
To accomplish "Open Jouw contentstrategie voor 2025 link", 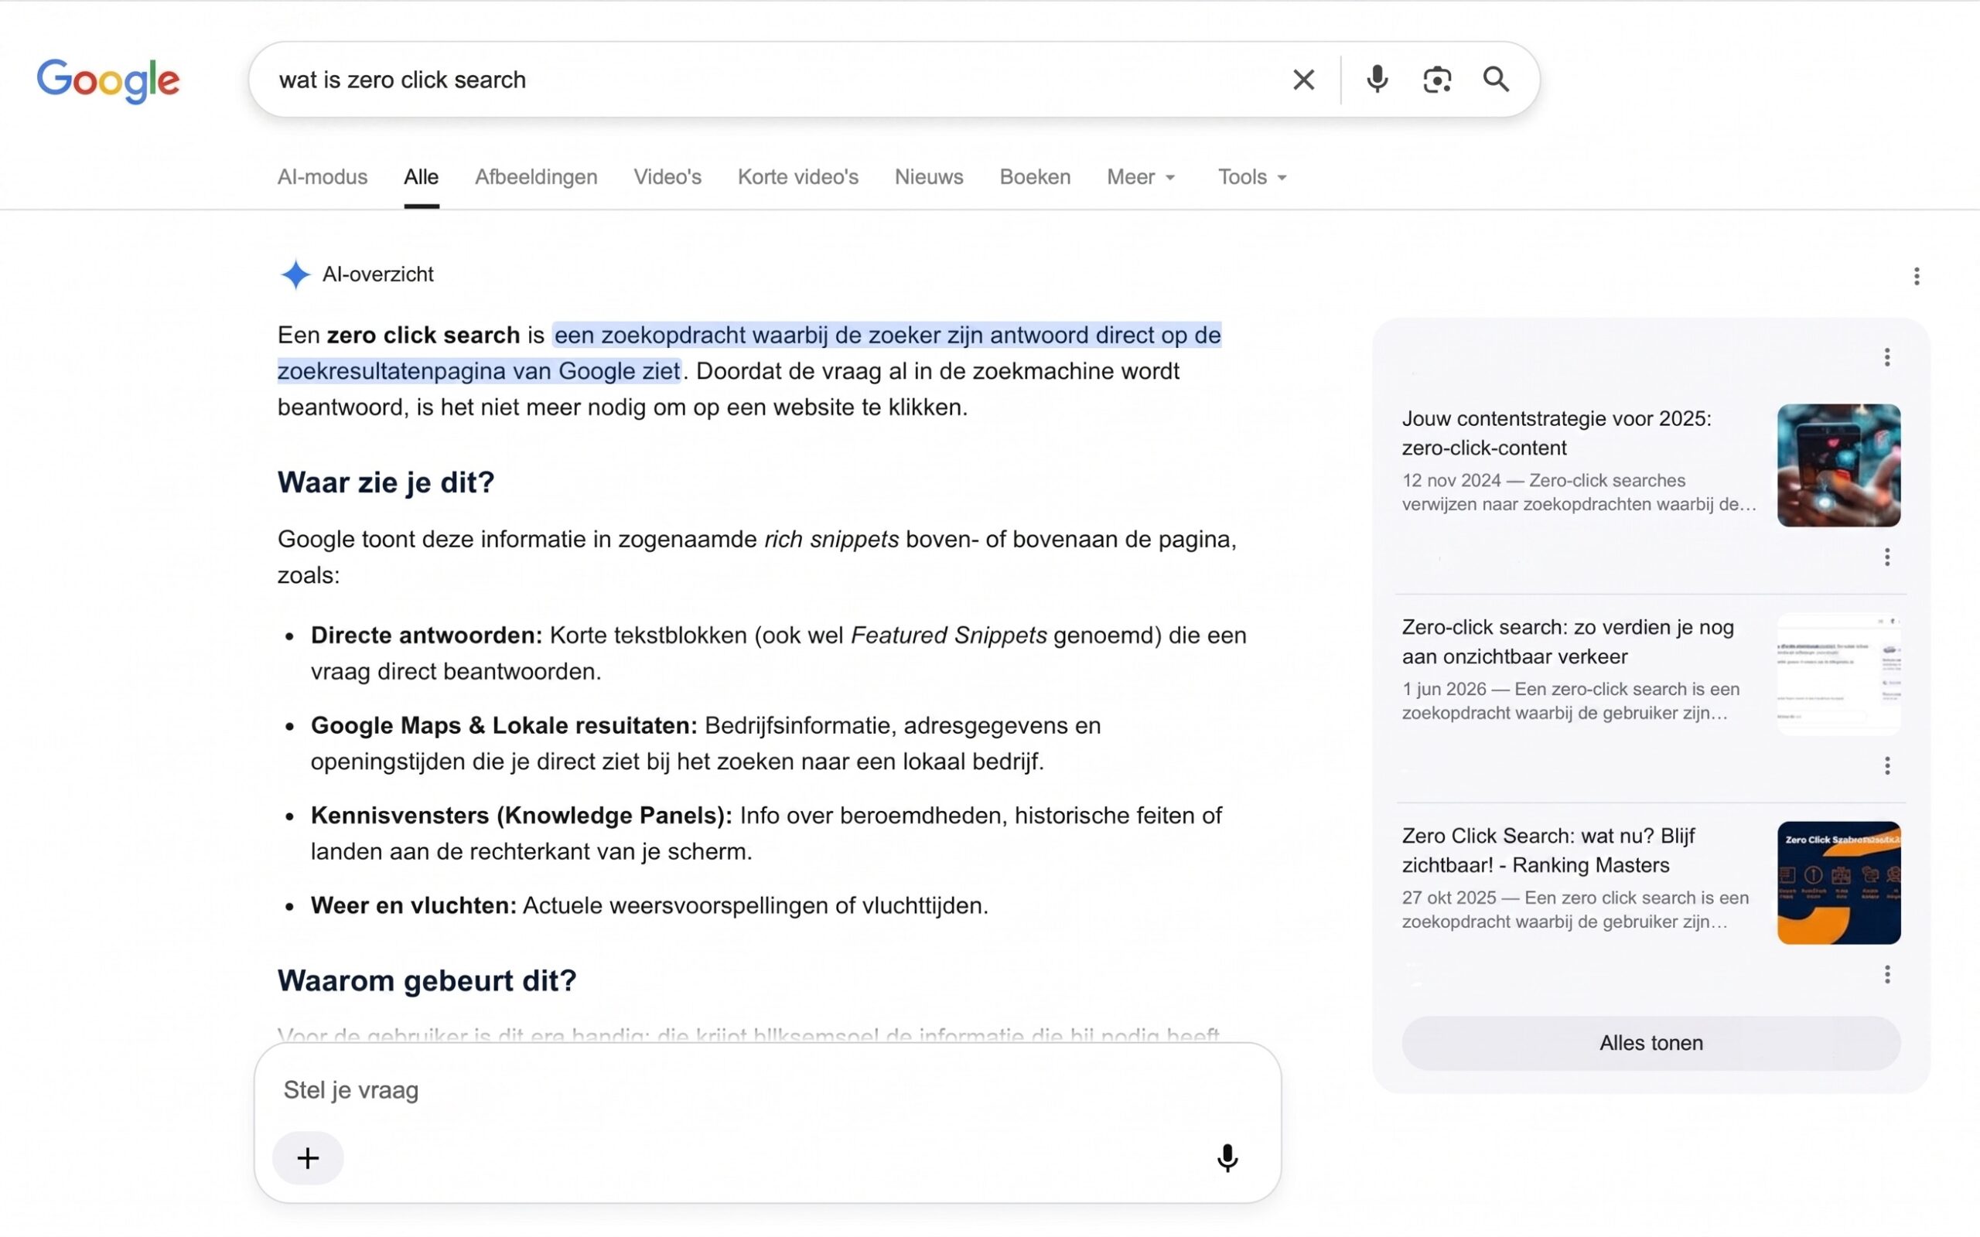I will pyautogui.click(x=1556, y=433).
